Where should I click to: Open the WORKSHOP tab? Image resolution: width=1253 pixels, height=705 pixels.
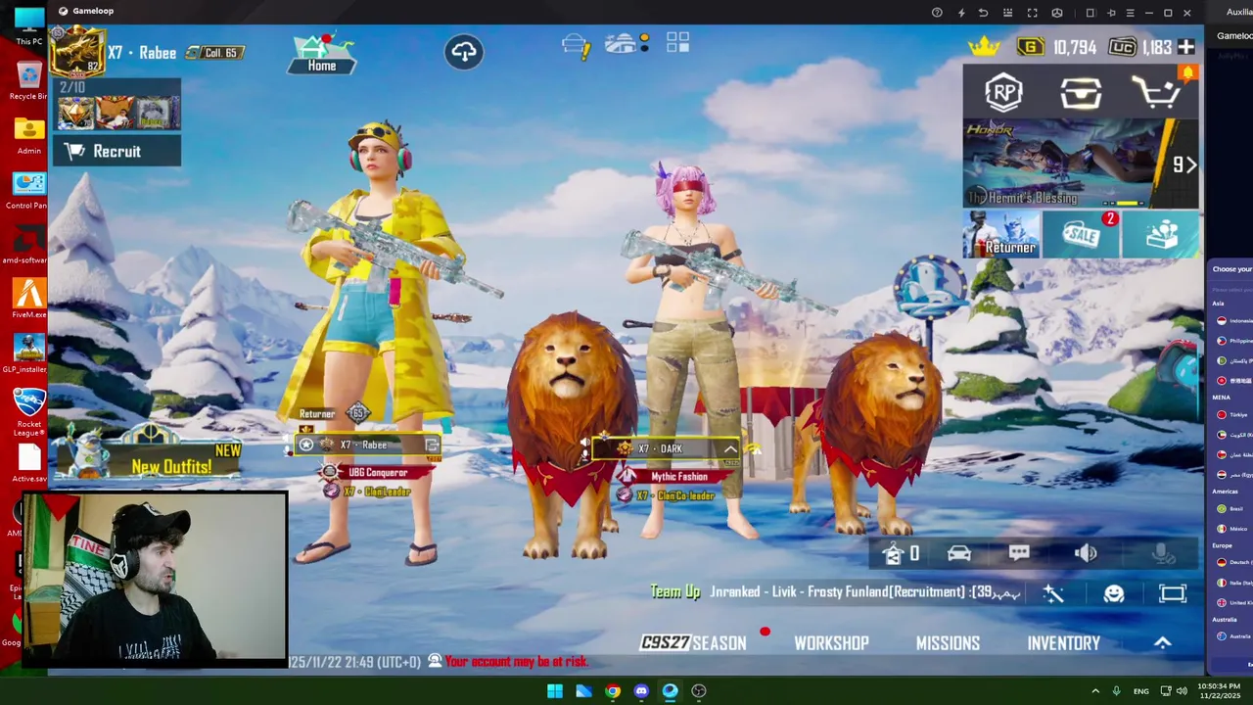click(x=831, y=643)
